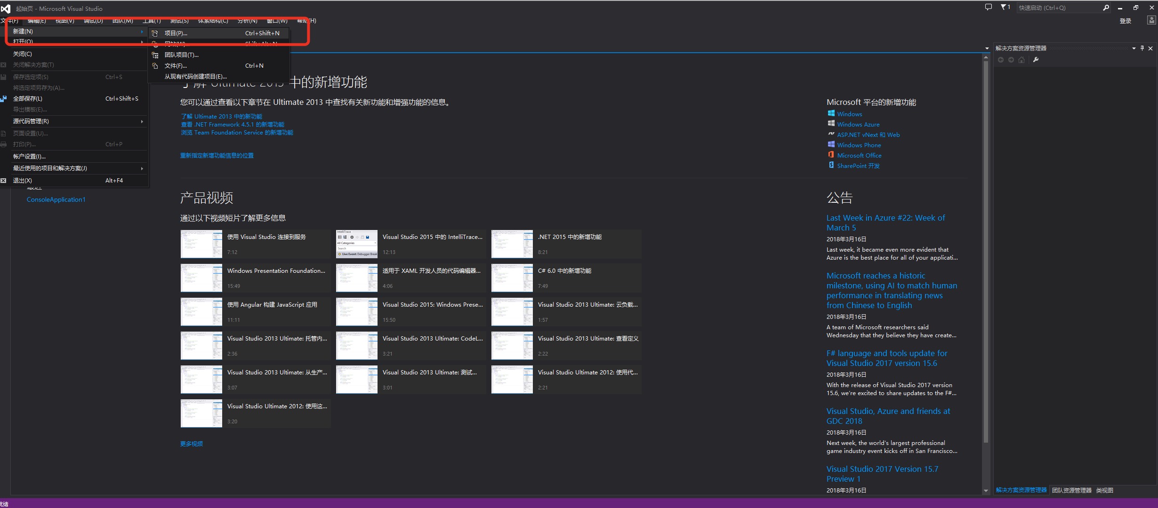Select 文件(F)... in the New submenu
The height and width of the screenshot is (508, 1158).
(218, 66)
